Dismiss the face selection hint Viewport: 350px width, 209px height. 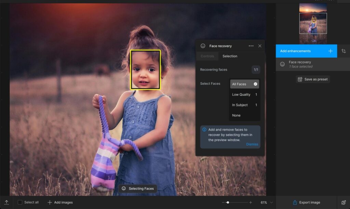[x=252, y=144]
